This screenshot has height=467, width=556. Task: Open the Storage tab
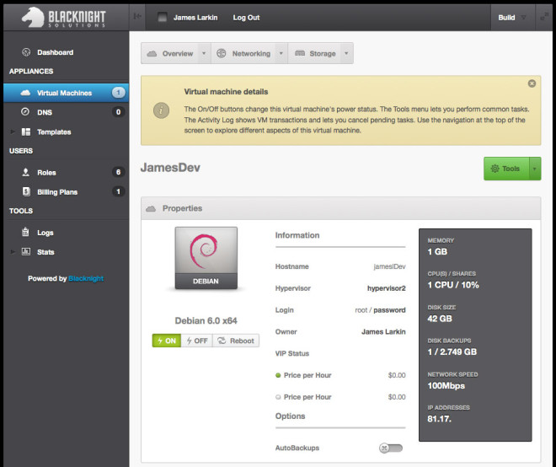315,53
